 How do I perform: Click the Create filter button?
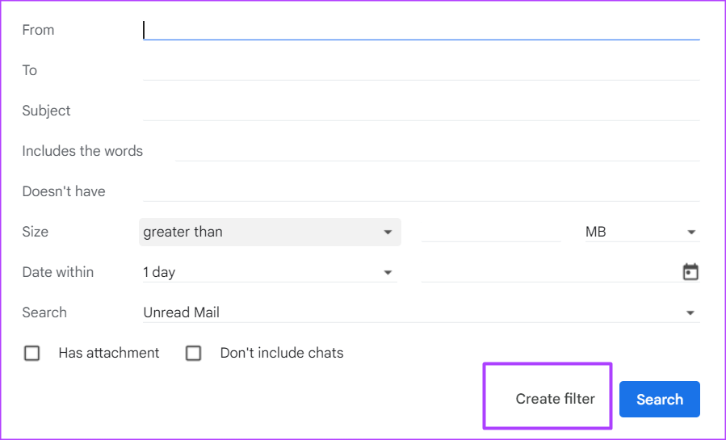click(x=555, y=399)
